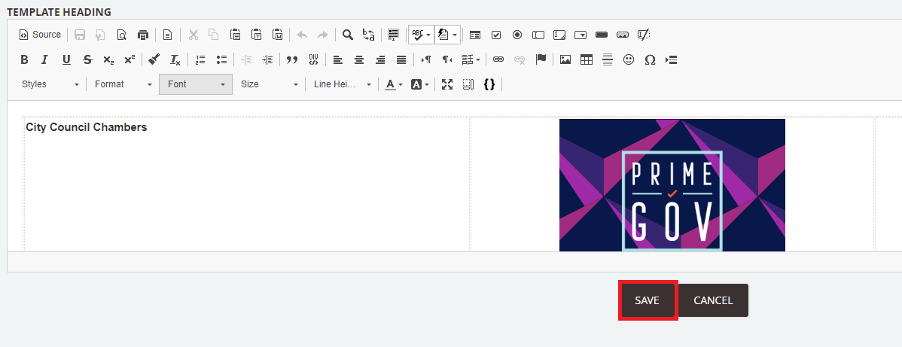Open the Set Language dropdown
902x347 pixels.
[471, 59]
